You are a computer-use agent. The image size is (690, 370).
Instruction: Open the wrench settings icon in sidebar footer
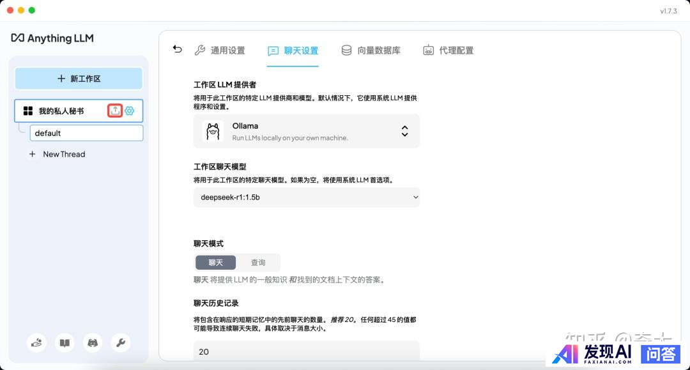[121, 343]
